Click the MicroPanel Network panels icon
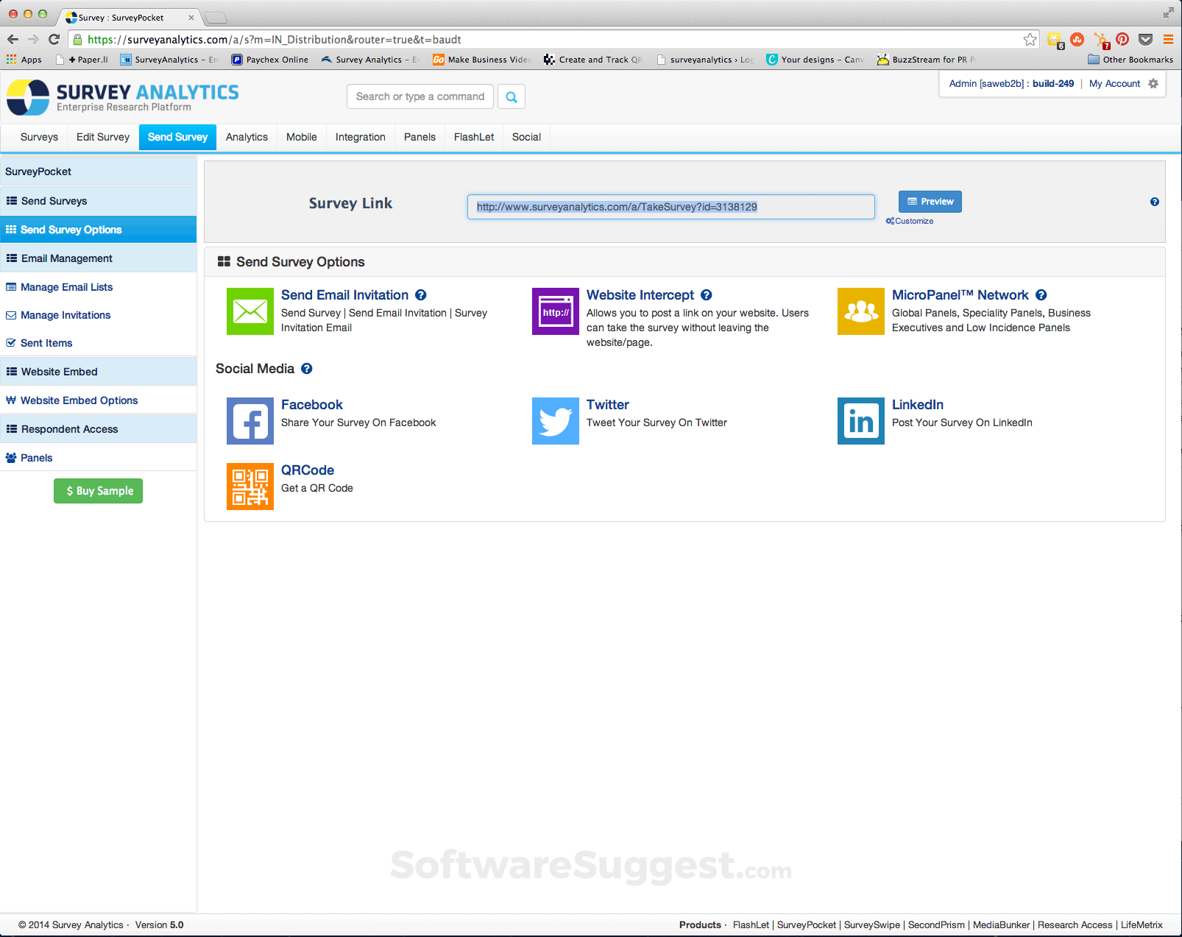The width and height of the screenshot is (1182, 937). pos(860,311)
